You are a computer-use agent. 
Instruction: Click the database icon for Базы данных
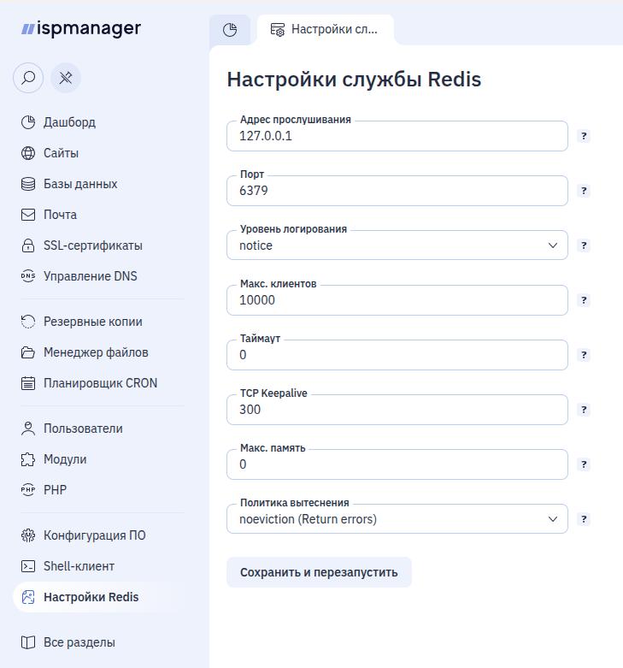pos(28,184)
